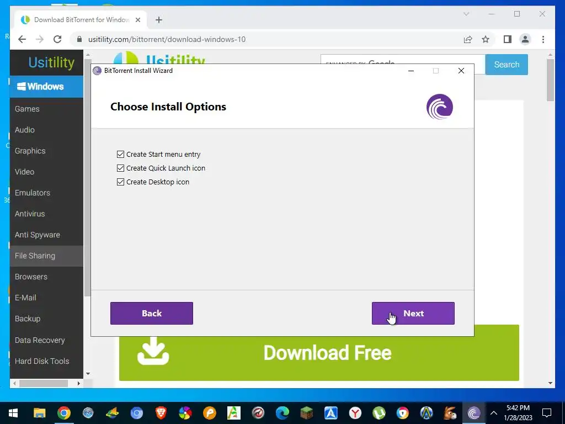Viewport: 565px width, 424px height.
Task: Open the Windows Start menu
Action: coord(13,413)
